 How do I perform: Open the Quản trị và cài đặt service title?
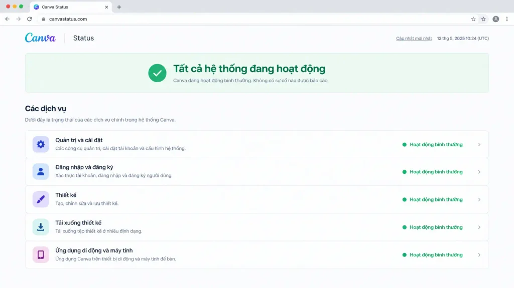(x=79, y=140)
